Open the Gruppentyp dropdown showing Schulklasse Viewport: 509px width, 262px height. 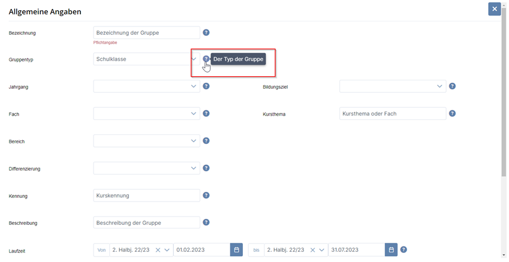(146, 59)
